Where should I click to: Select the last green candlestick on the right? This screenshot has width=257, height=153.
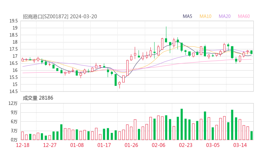pyautogui.click(x=251, y=52)
